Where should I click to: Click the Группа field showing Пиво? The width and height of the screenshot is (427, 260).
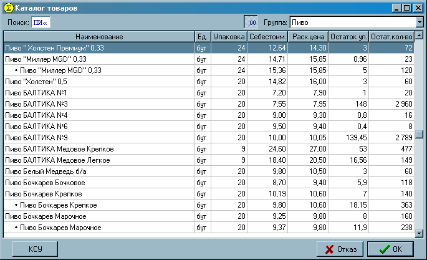click(353, 22)
